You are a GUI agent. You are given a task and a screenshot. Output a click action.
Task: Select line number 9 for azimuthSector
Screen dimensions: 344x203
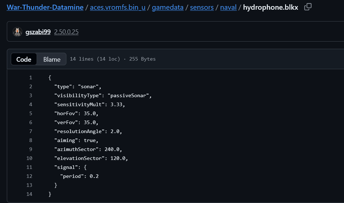click(31, 149)
